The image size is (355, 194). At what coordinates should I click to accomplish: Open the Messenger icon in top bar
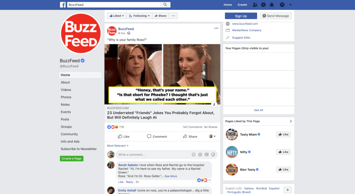263,4
